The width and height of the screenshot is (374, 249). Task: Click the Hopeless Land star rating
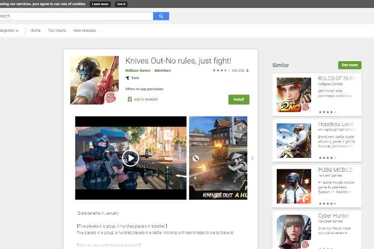[328, 158]
